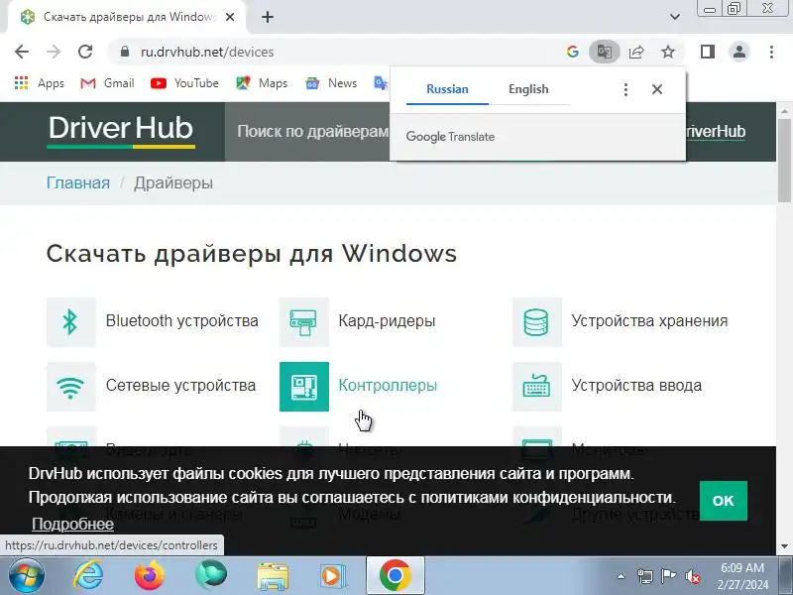
Task: Open a new browser tab
Action: click(268, 17)
